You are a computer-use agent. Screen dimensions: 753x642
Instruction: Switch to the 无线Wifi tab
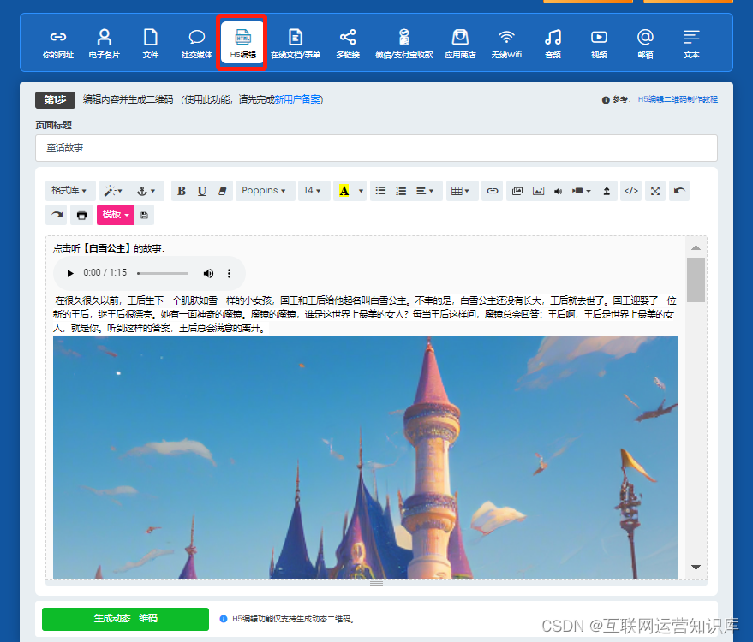506,43
